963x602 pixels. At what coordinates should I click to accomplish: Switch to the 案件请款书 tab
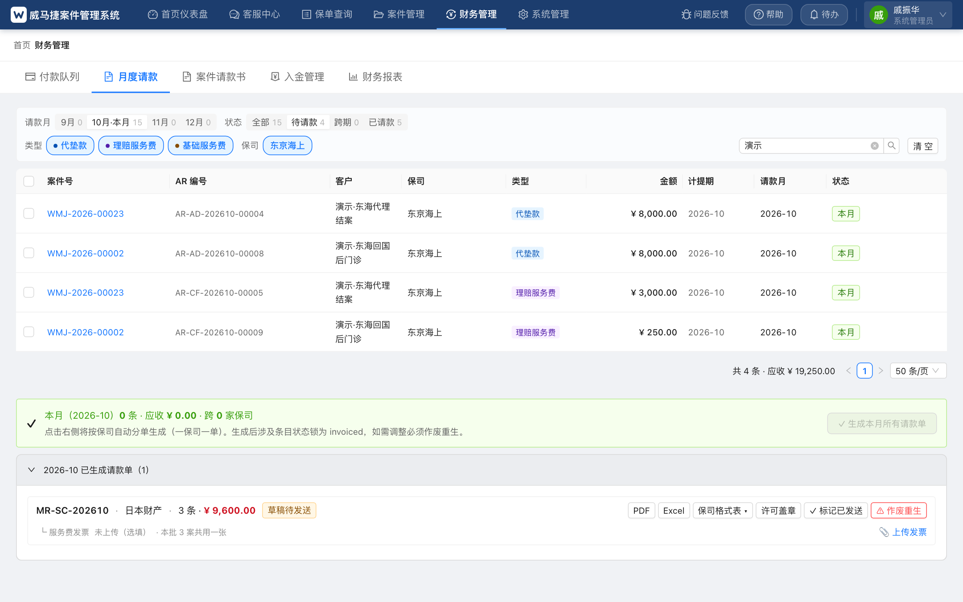(214, 77)
